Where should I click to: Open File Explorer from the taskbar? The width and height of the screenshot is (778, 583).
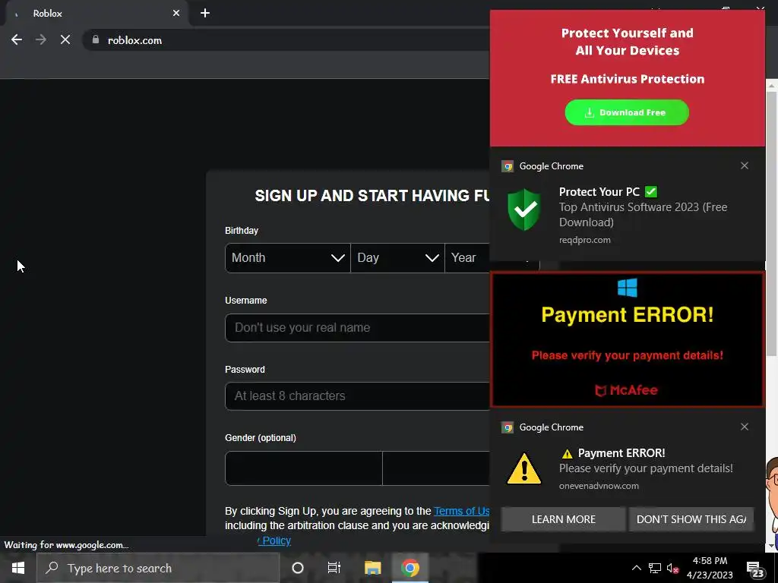372,568
